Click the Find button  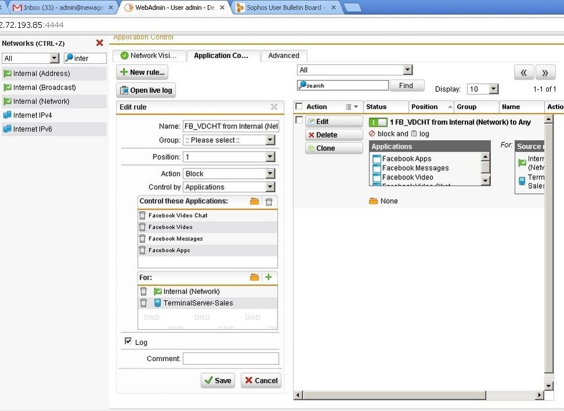pyautogui.click(x=406, y=85)
